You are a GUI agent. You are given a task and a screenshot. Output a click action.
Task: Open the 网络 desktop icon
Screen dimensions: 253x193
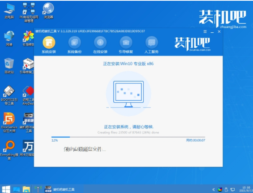[9, 38]
